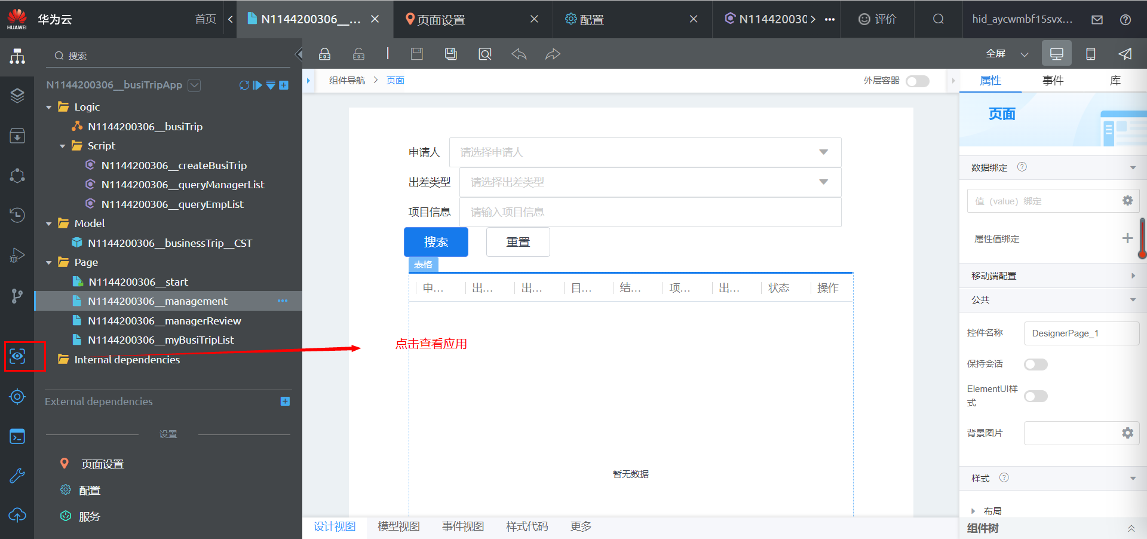This screenshot has width=1147, height=539.
Task: Open the highlighted app preview icon in sidebar
Action: coord(17,356)
